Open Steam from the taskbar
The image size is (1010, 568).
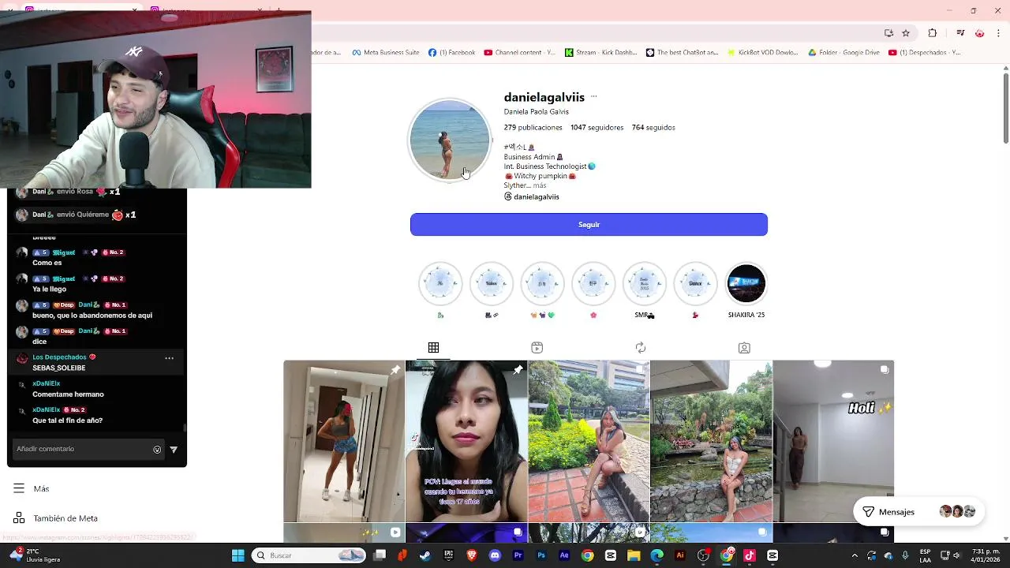(x=425, y=555)
